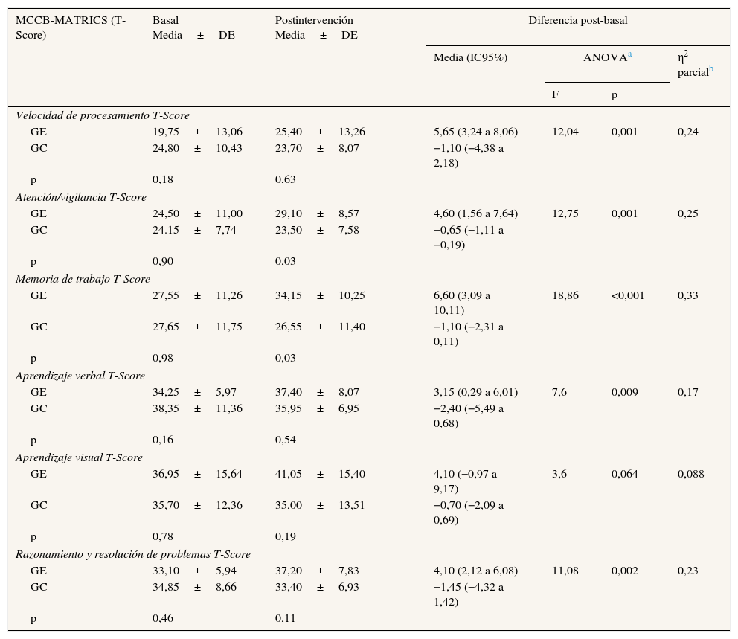Click the F value 18,86
This screenshot has height=639, width=738.
click(x=565, y=295)
